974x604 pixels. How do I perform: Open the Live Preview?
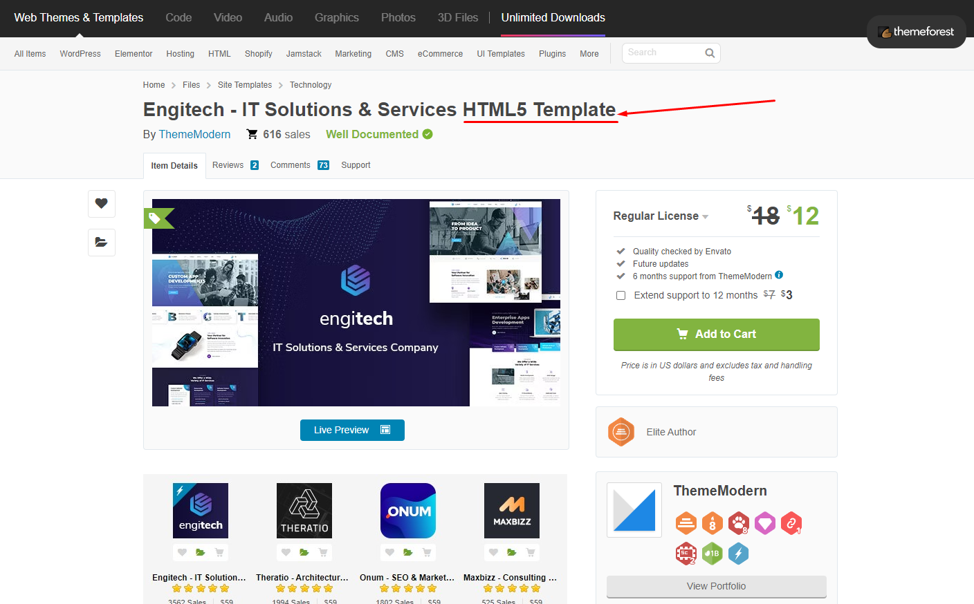coord(352,430)
